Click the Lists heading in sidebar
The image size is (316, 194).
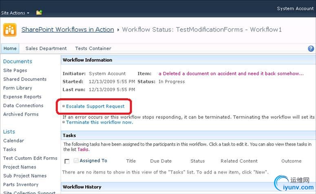[9, 132]
